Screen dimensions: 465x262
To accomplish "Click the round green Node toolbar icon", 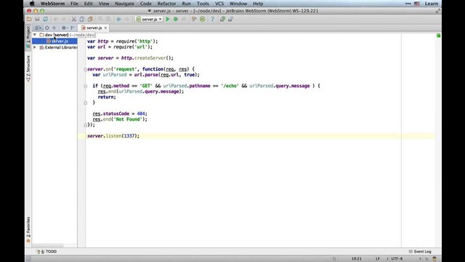I will tap(202, 19).
